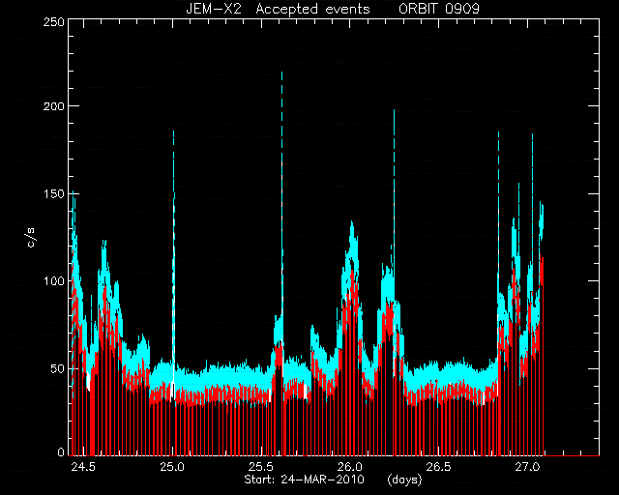619x495 pixels.
Task: Click the '25.5' x-axis label
Action: 261,467
